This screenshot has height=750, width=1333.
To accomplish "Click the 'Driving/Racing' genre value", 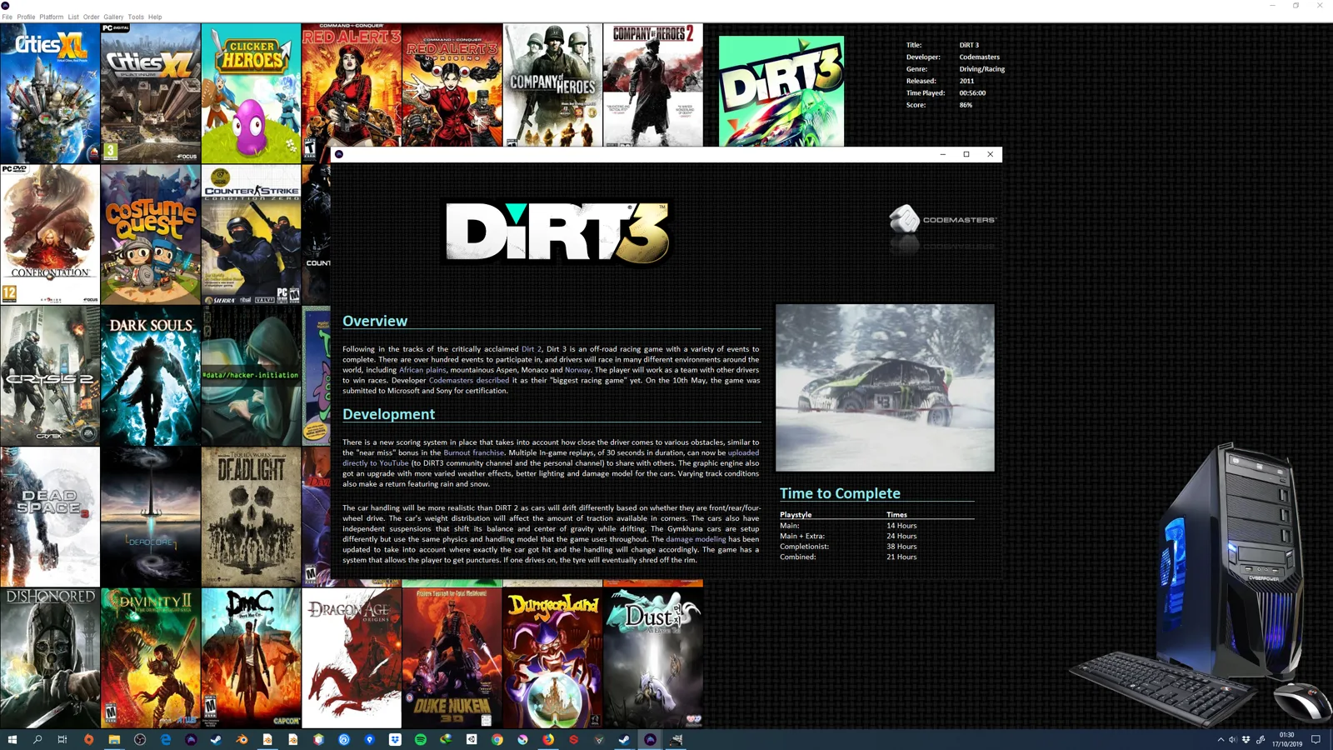I will [982, 69].
